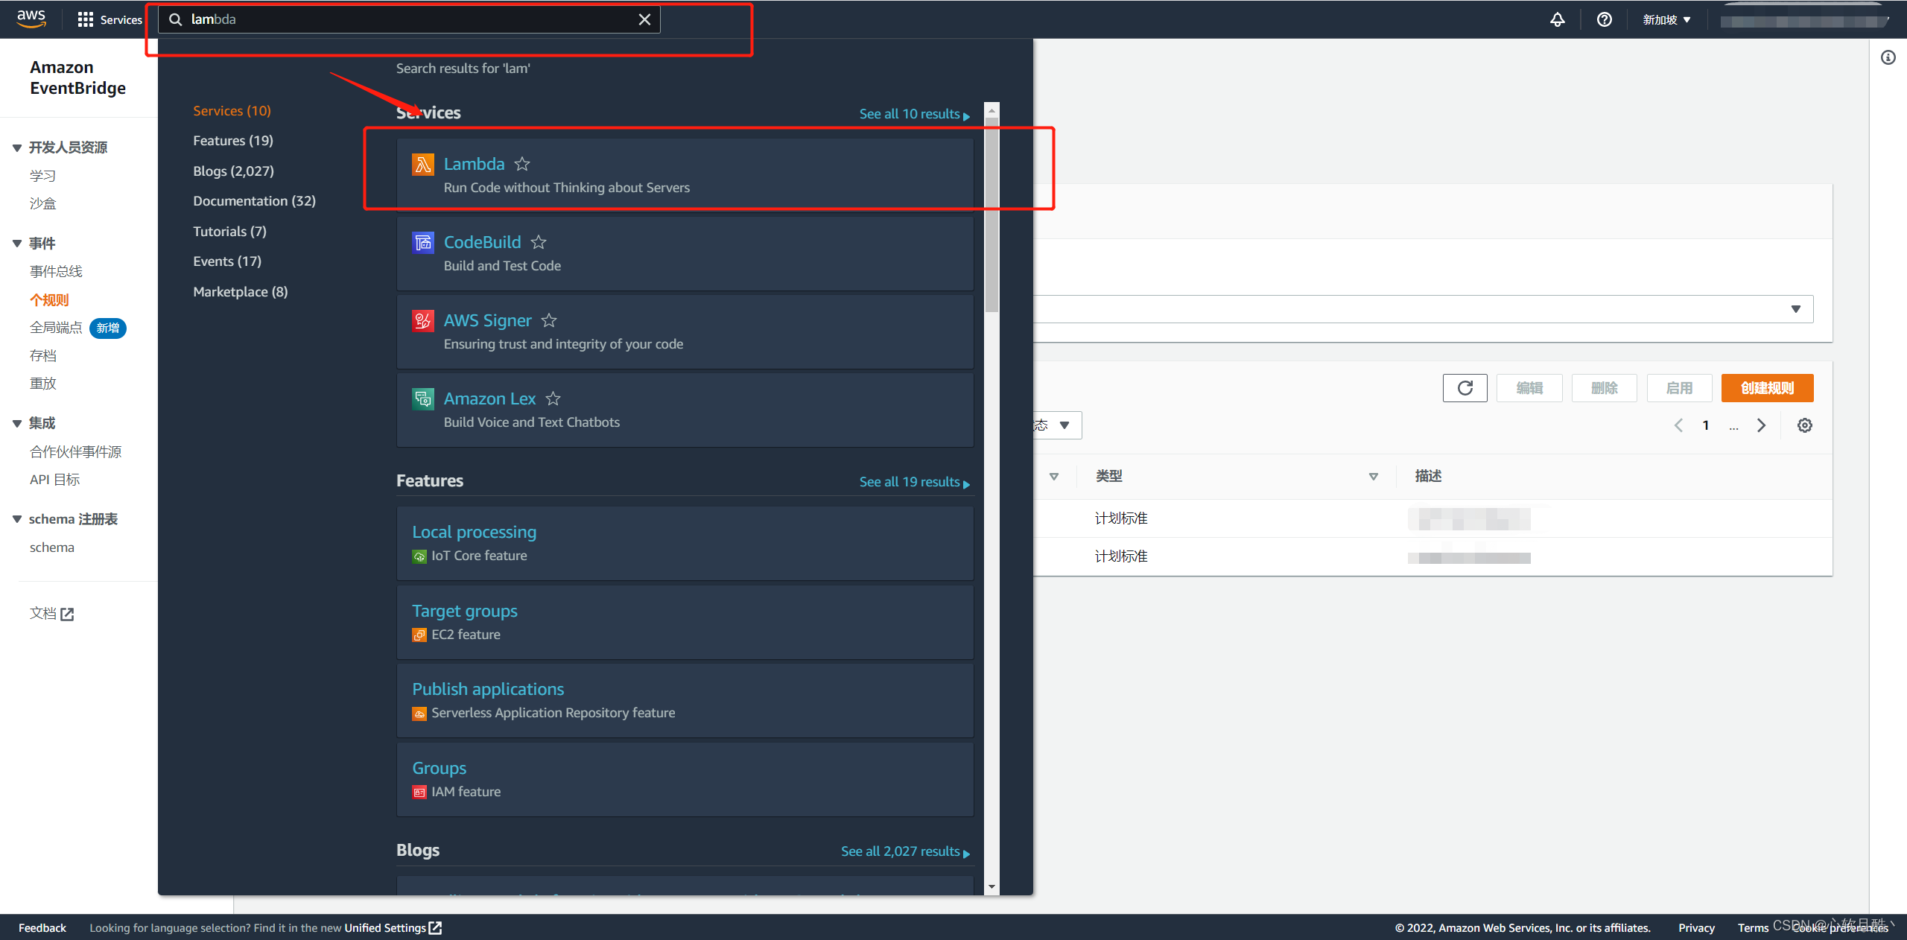Collapse the 开发人员资源 sidebar section
The width and height of the screenshot is (1907, 940).
point(17,147)
